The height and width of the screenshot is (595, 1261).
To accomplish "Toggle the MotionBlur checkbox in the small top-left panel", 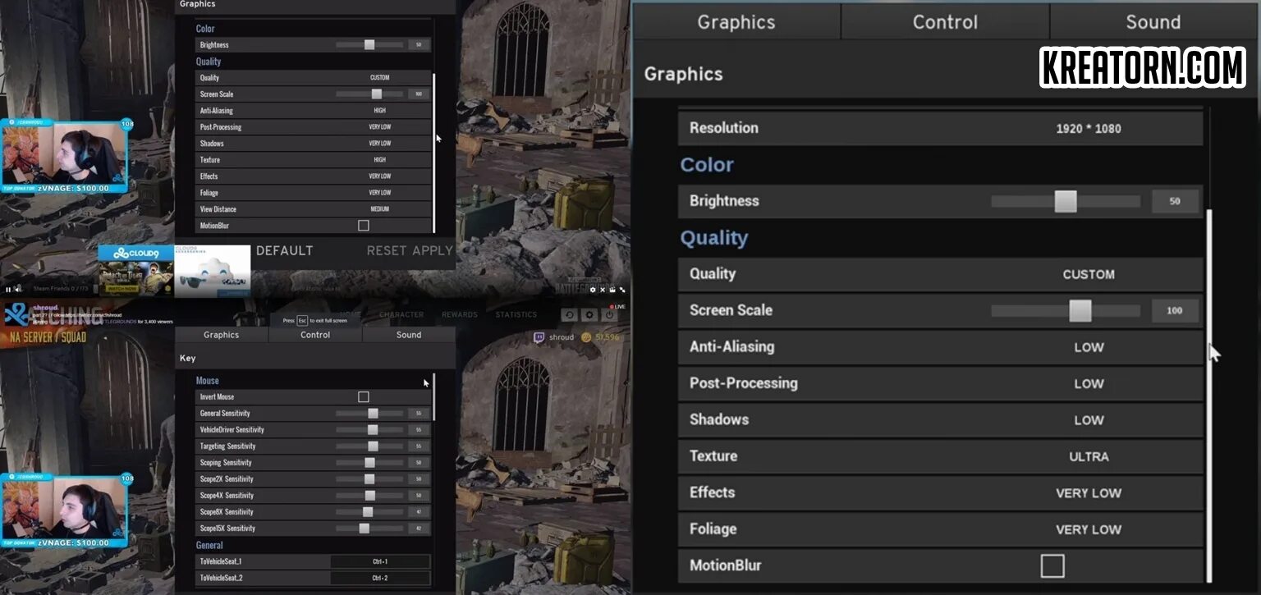I will click(x=364, y=225).
